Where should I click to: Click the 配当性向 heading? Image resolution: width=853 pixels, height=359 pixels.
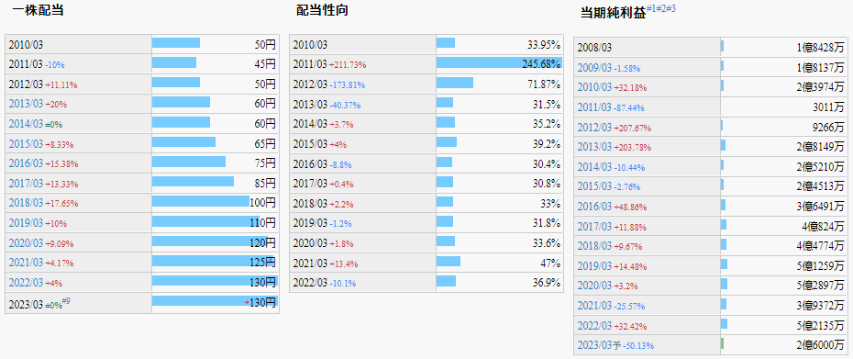coord(323,10)
